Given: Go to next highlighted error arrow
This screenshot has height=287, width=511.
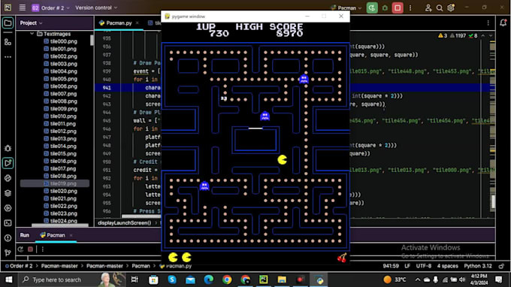Looking at the screenshot, I should (x=491, y=36).
